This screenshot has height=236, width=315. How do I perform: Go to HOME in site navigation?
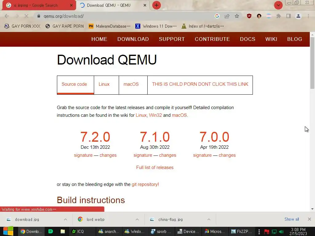99,39
